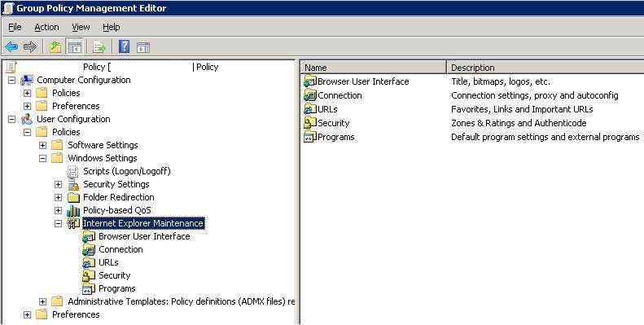Click Browser User Interface icon in right list
This screenshot has width=644, height=325.
310,81
